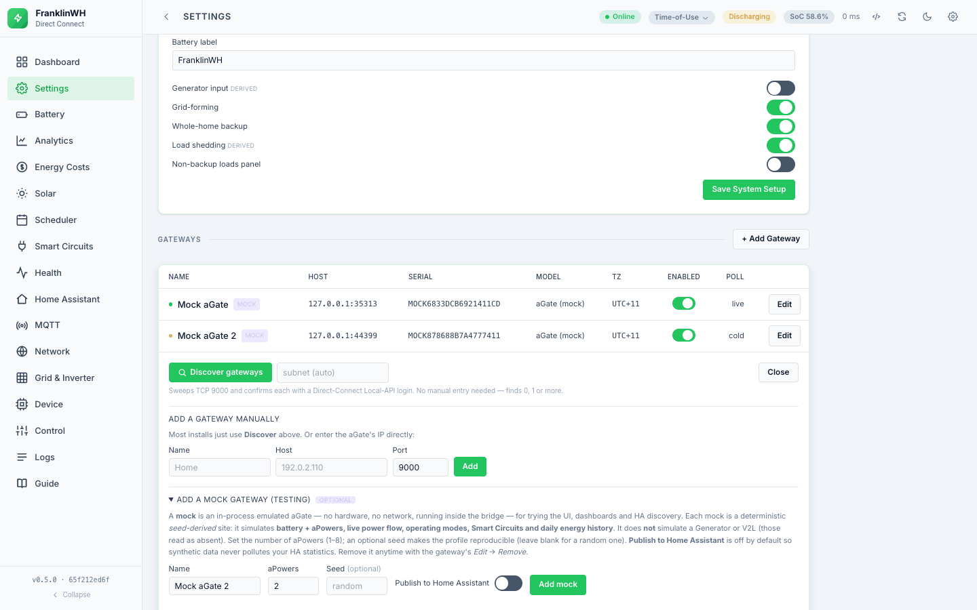Screen dimensions: 977x610
Task: Click the Add mock button
Action: click(x=558, y=584)
